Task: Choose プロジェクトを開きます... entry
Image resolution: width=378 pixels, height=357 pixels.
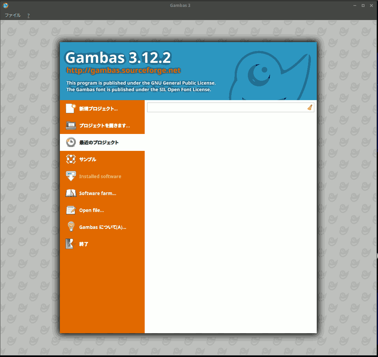Action: (102, 125)
